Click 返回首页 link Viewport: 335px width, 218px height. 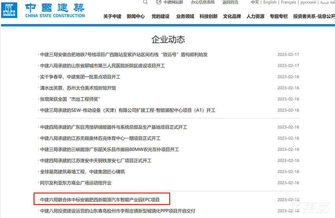[x=230, y=2]
